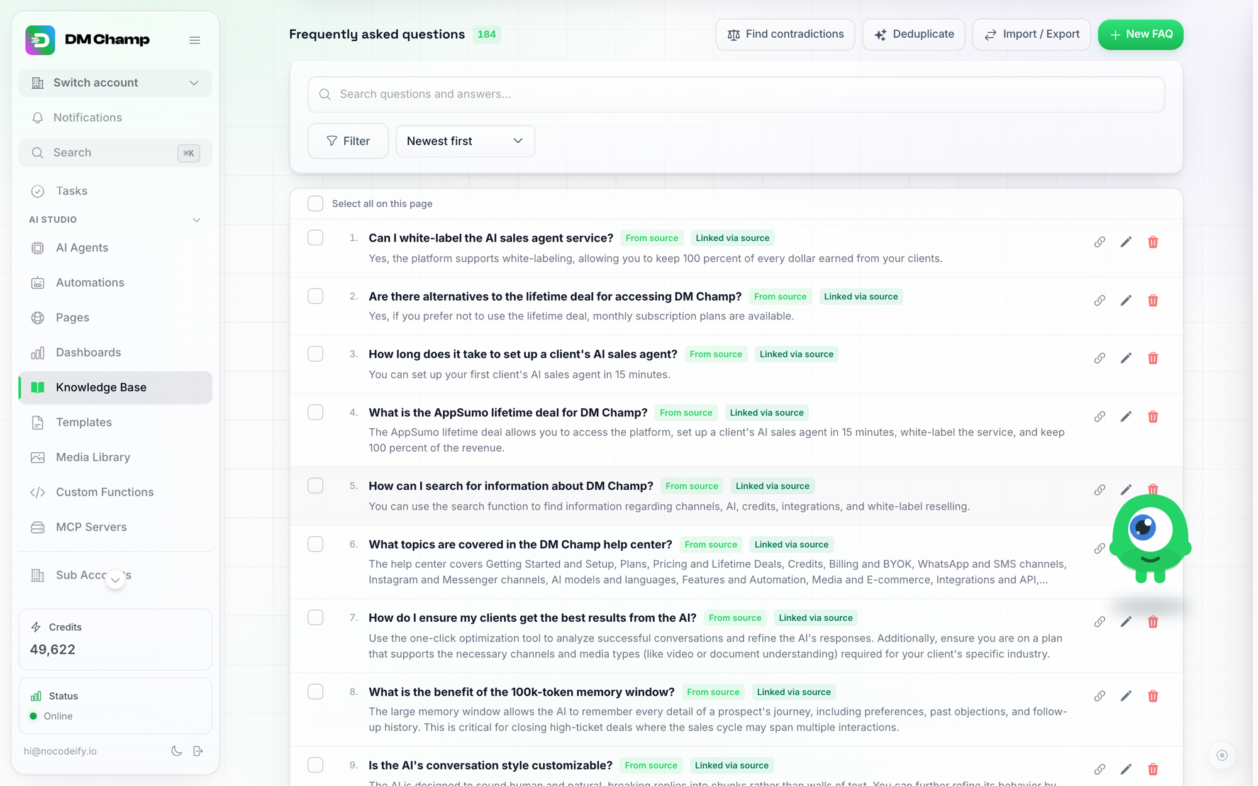Copy link for best results FAQ
This screenshot has height=786, width=1258.
pos(1099,622)
